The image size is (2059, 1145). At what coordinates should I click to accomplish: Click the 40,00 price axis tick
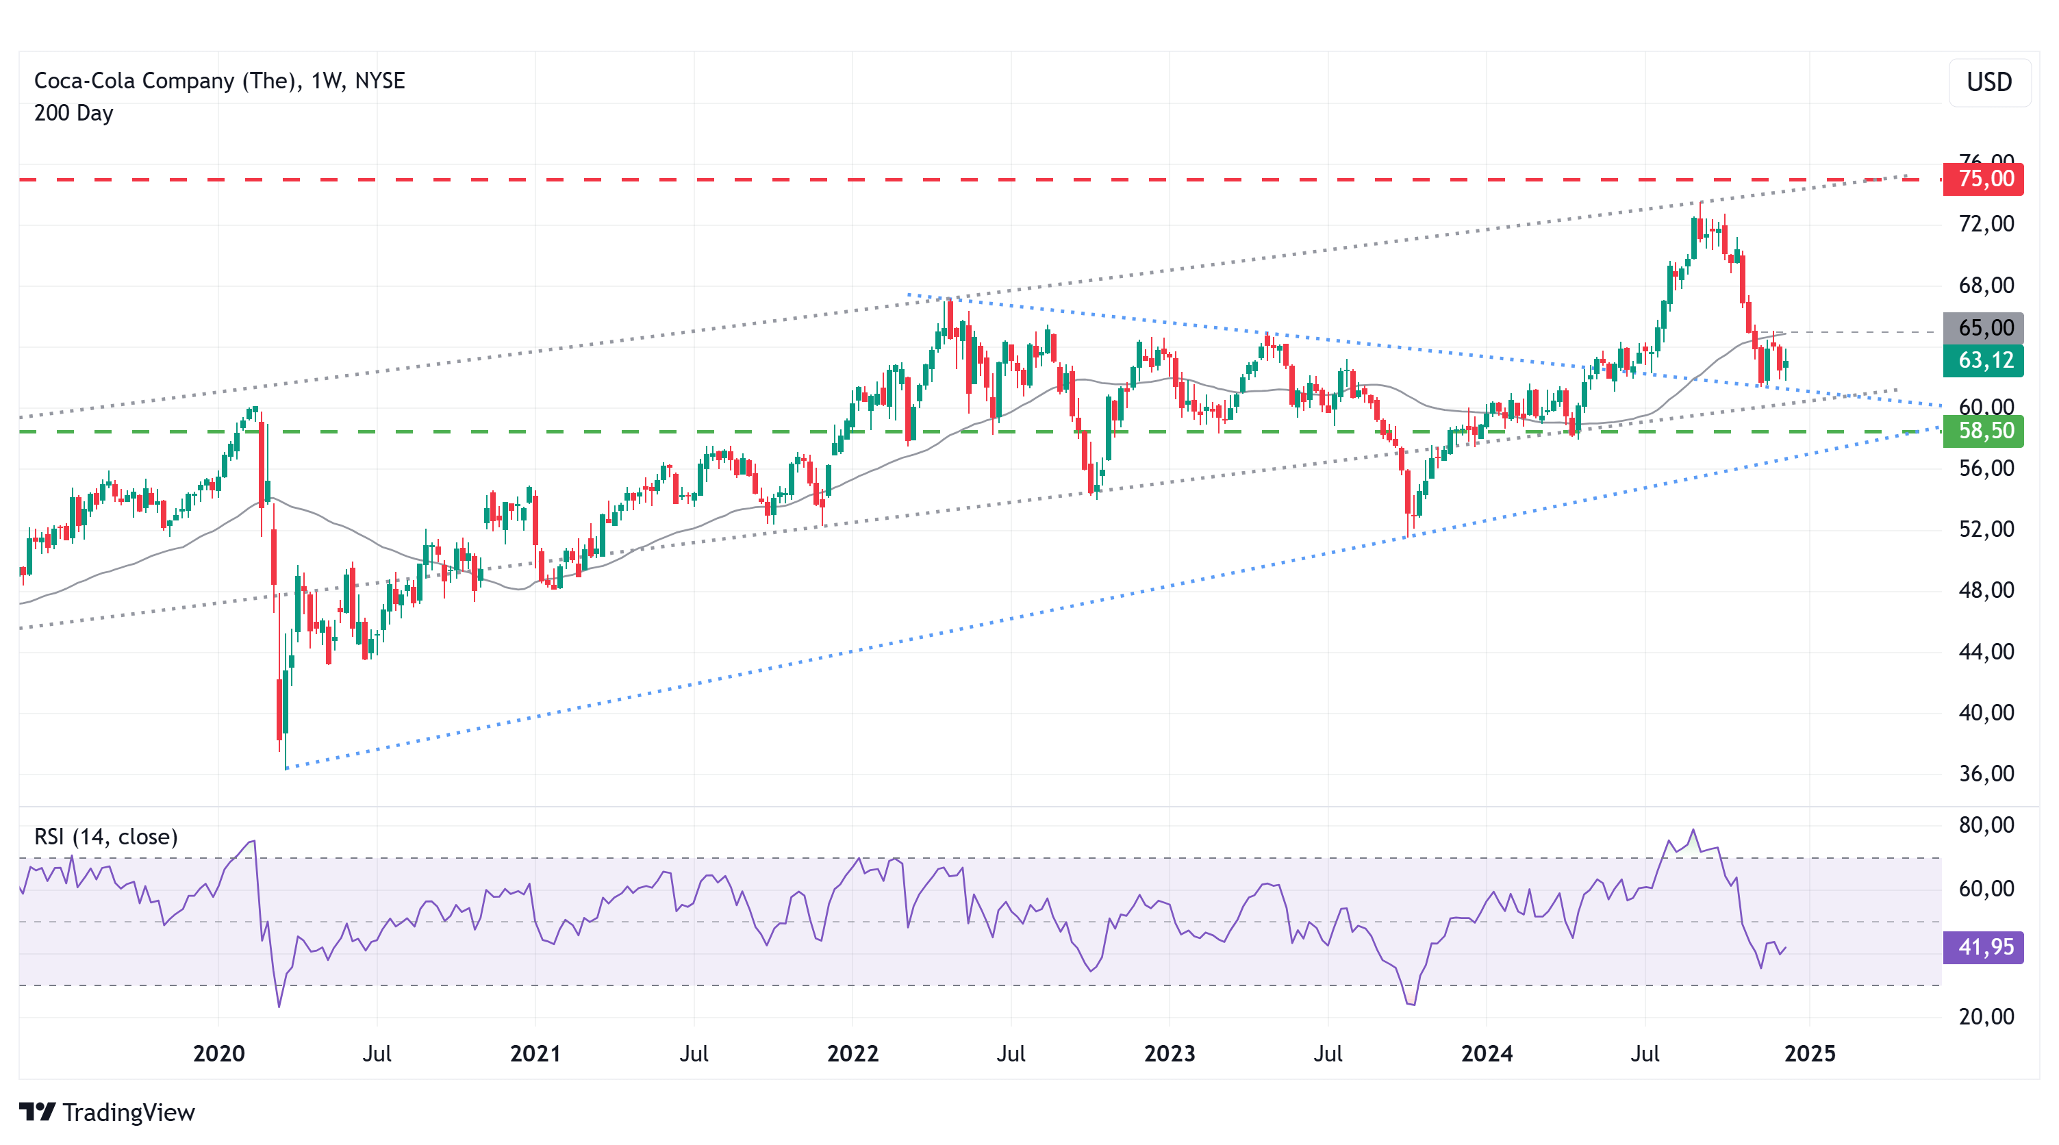click(x=1986, y=712)
